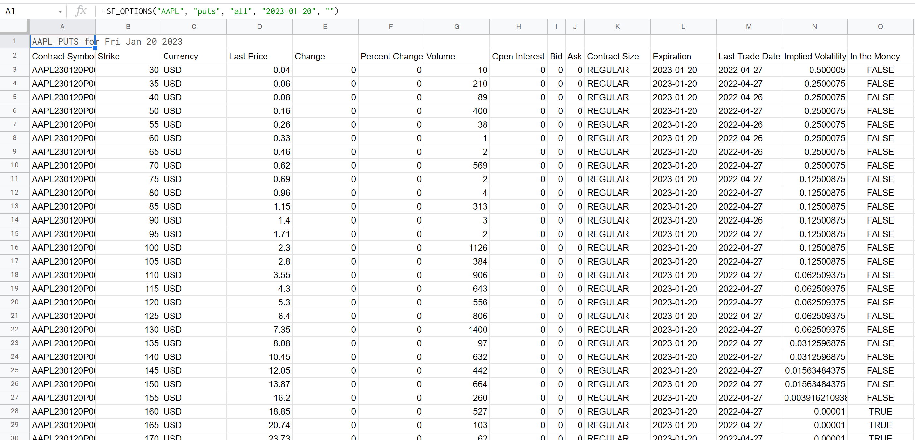The height and width of the screenshot is (440, 915).
Task: Click the 'Open Interest' header cell
Action: 518,56
